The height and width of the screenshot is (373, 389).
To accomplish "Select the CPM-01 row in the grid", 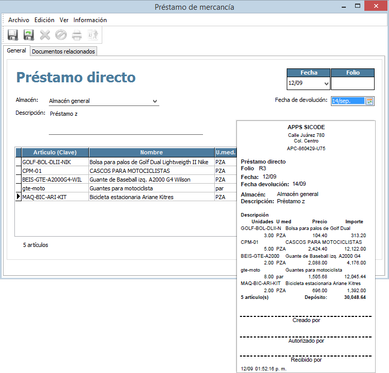I will [x=55, y=171].
